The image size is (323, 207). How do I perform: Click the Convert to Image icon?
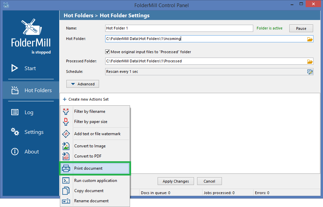click(66, 146)
